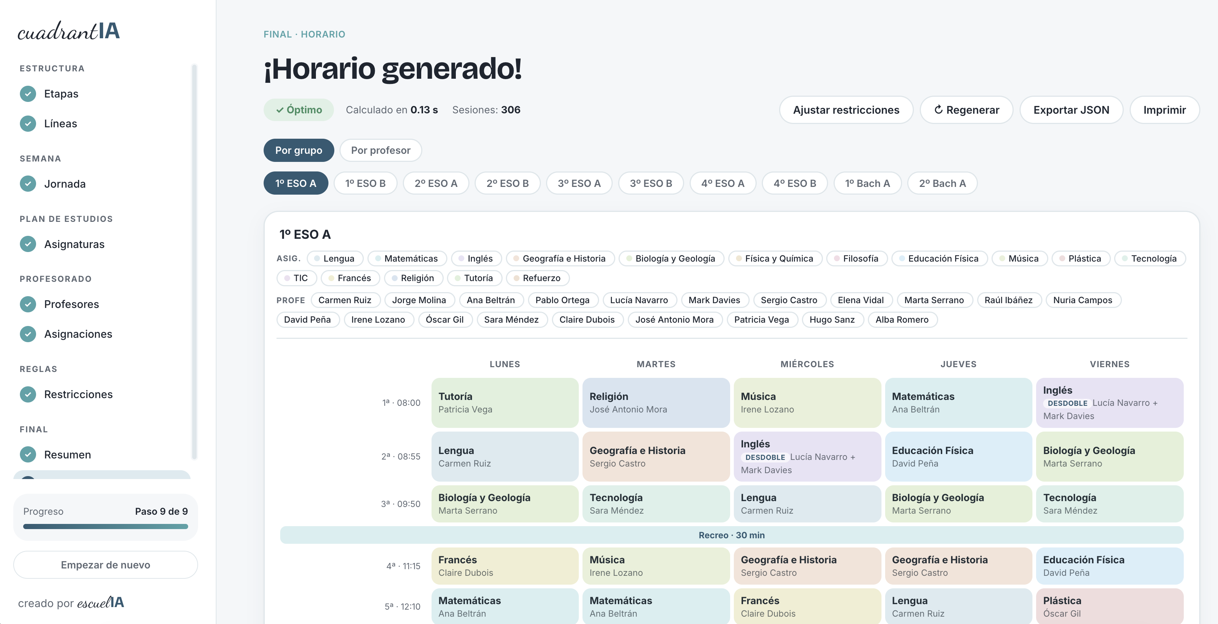1218x624 pixels.
Task: Select the 2º Bach A group
Action: tap(942, 183)
